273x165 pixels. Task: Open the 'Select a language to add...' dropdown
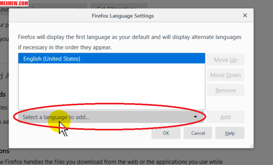pos(111,117)
